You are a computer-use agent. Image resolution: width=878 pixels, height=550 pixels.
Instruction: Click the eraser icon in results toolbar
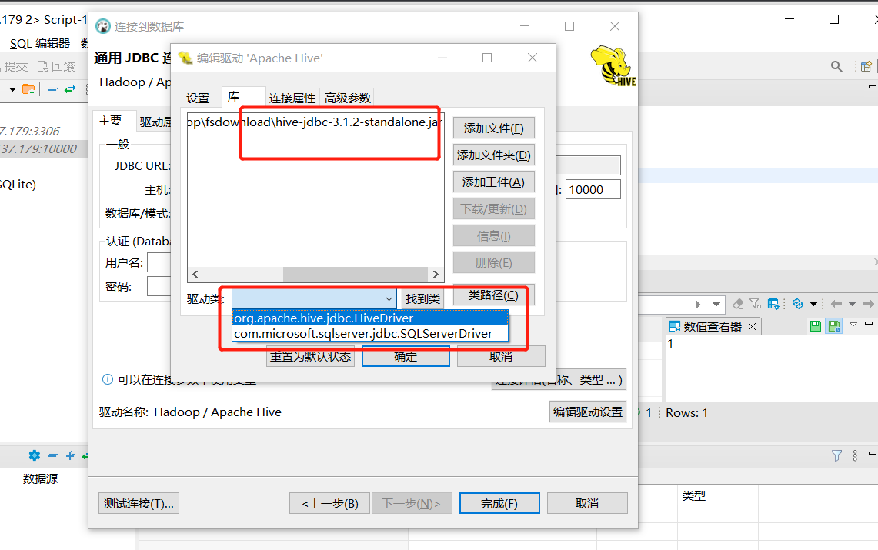click(738, 304)
